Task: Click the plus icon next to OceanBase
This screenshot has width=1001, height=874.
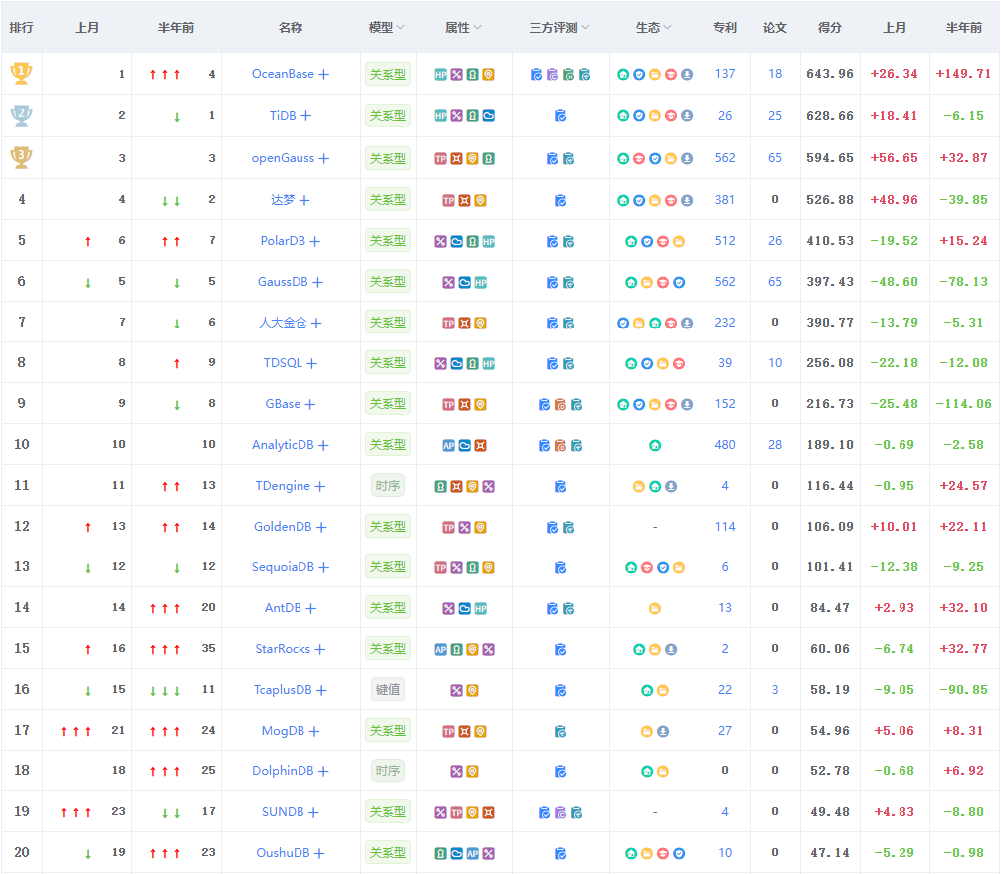Action: [323, 74]
